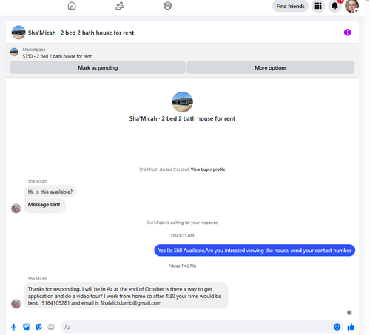Attach a photo with image icon
Image resolution: width=370 pixels, height=335 pixels.
tap(26, 327)
